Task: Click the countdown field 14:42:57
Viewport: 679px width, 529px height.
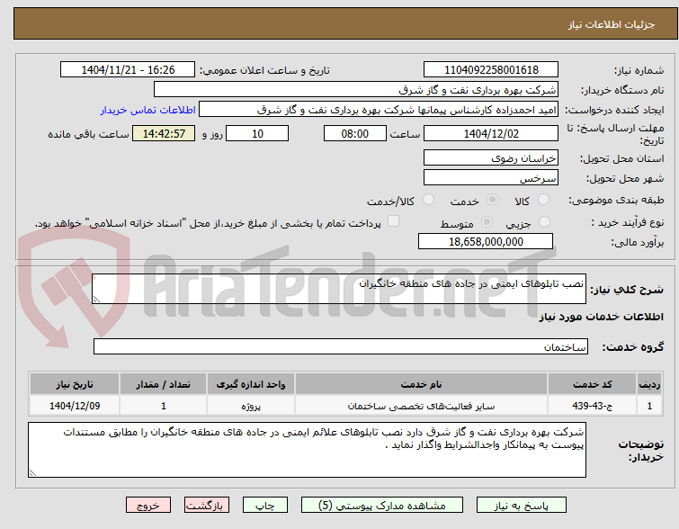Action: tap(164, 133)
